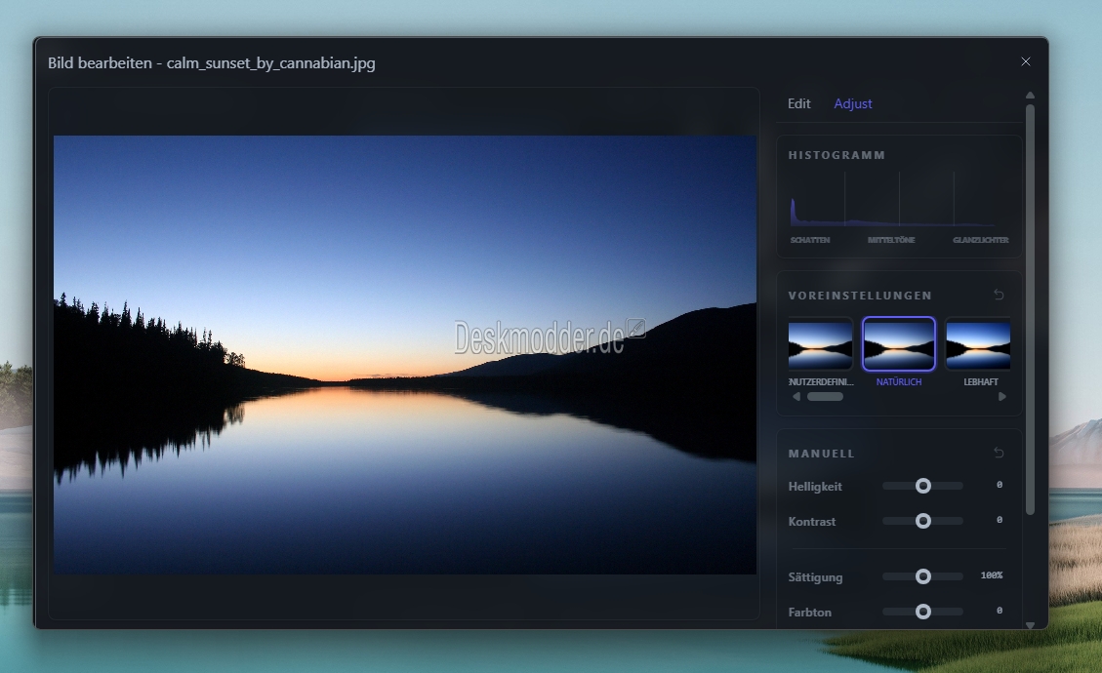Click the Sättigung slider handle
This screenshot has height=673, width=1102.
922,576
